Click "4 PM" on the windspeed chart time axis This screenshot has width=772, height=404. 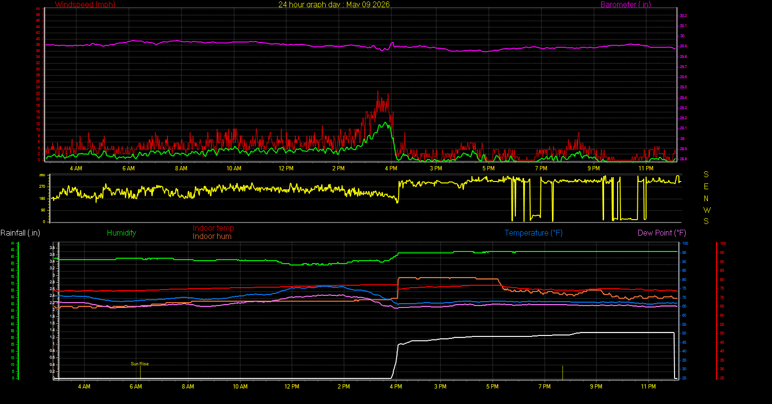coord(391,168)
